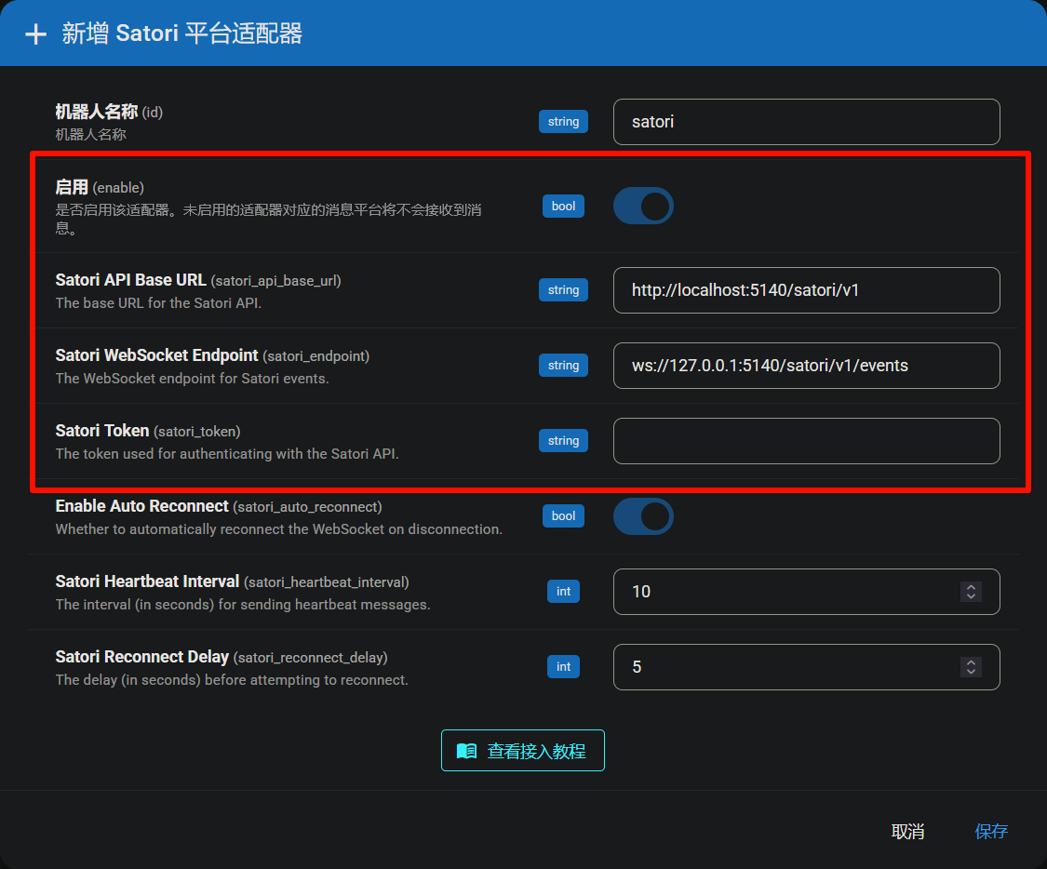
Task: Click the string badge beside 机器人名称
Action: point(564,122)
